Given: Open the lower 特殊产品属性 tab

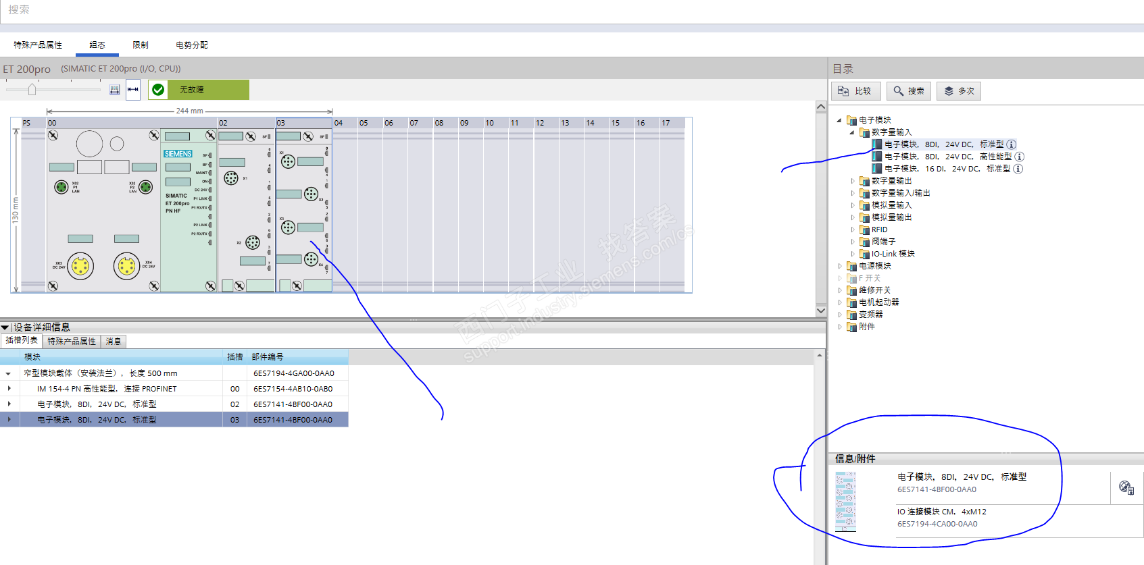Looking at the screenshot, I should 72,342.
